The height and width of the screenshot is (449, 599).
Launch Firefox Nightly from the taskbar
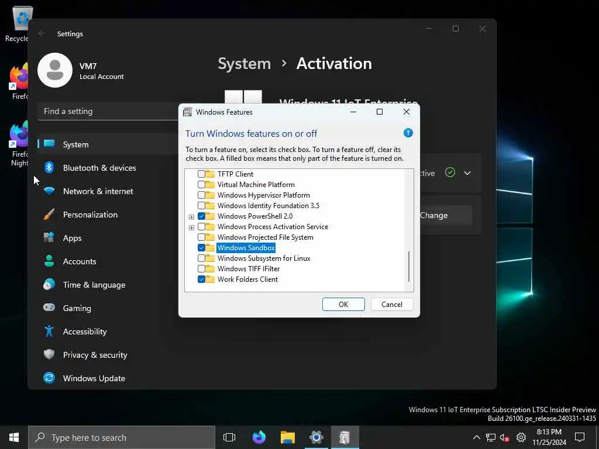(x=259, y=437)
